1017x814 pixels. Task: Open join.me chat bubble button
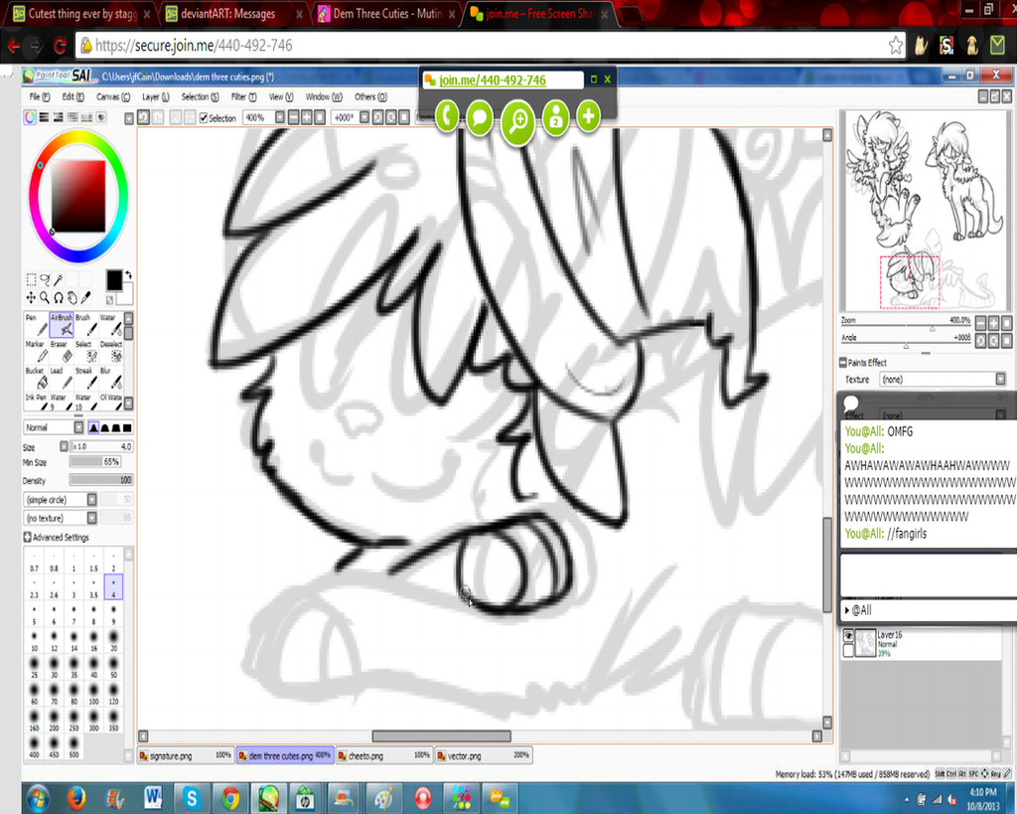(480, 118)
